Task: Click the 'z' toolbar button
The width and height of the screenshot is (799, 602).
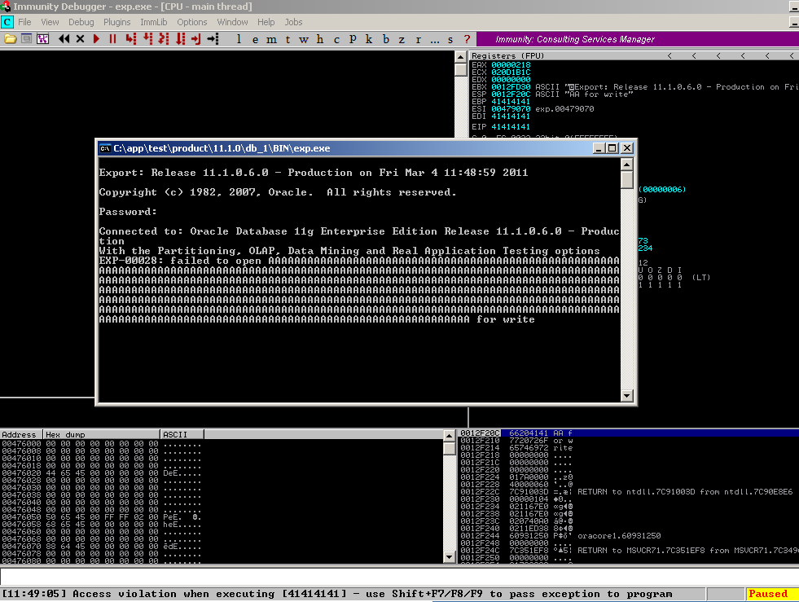Action: point(402,39)
